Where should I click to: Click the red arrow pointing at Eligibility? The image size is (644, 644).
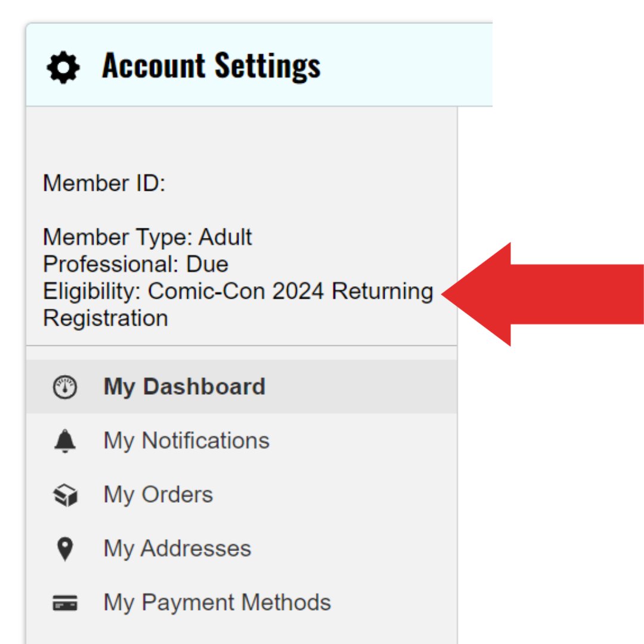coord(542,294)
